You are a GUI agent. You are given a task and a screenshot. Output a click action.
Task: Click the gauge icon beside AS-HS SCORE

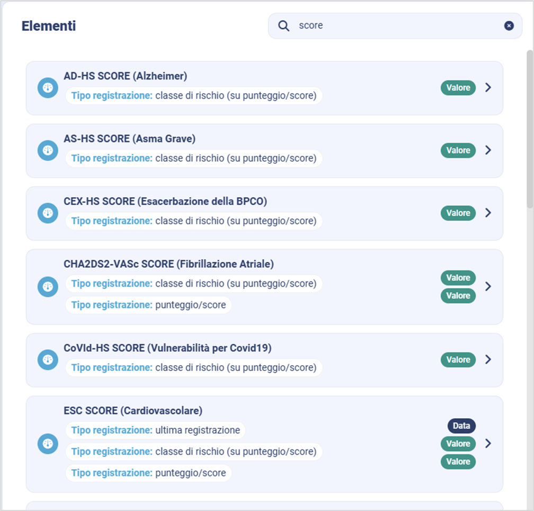pos(48,151)
